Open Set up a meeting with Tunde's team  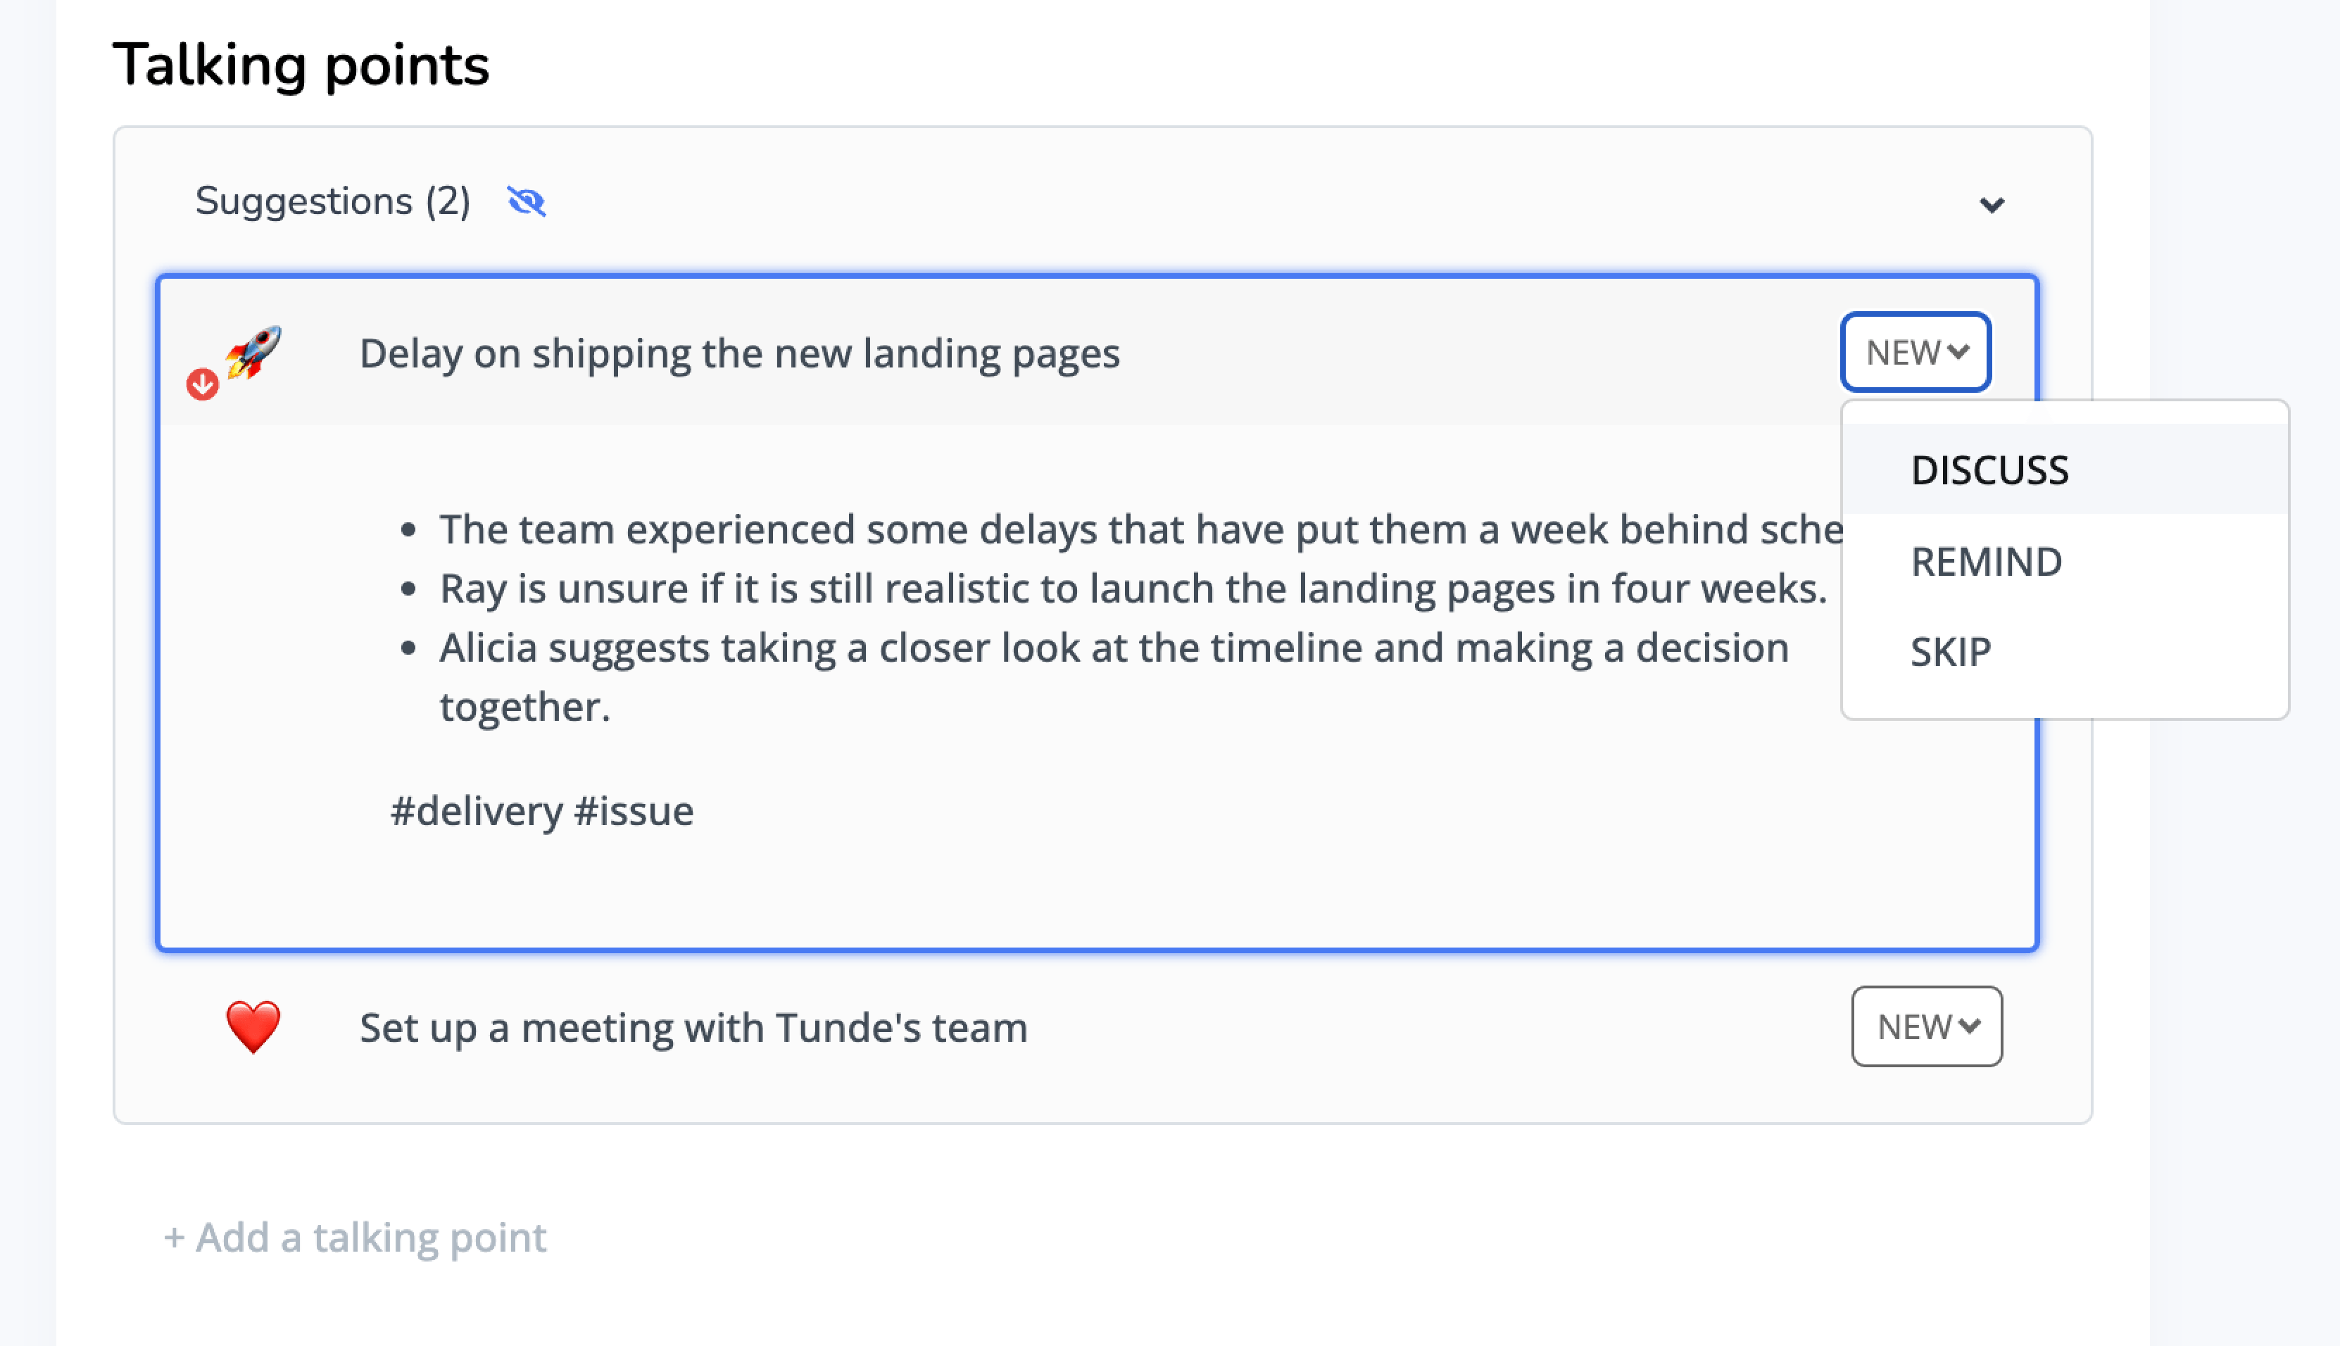pos(693,1027)
